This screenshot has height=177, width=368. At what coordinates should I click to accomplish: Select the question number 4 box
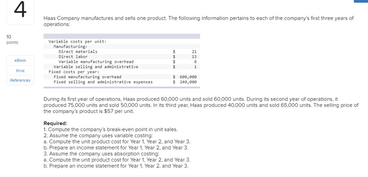20,11
